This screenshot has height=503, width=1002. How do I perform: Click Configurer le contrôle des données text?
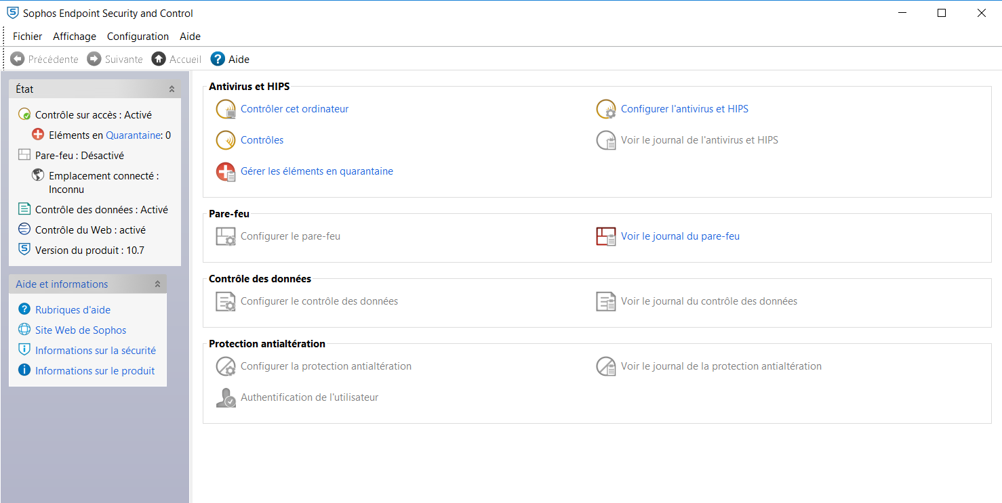(x=319, y=301)
